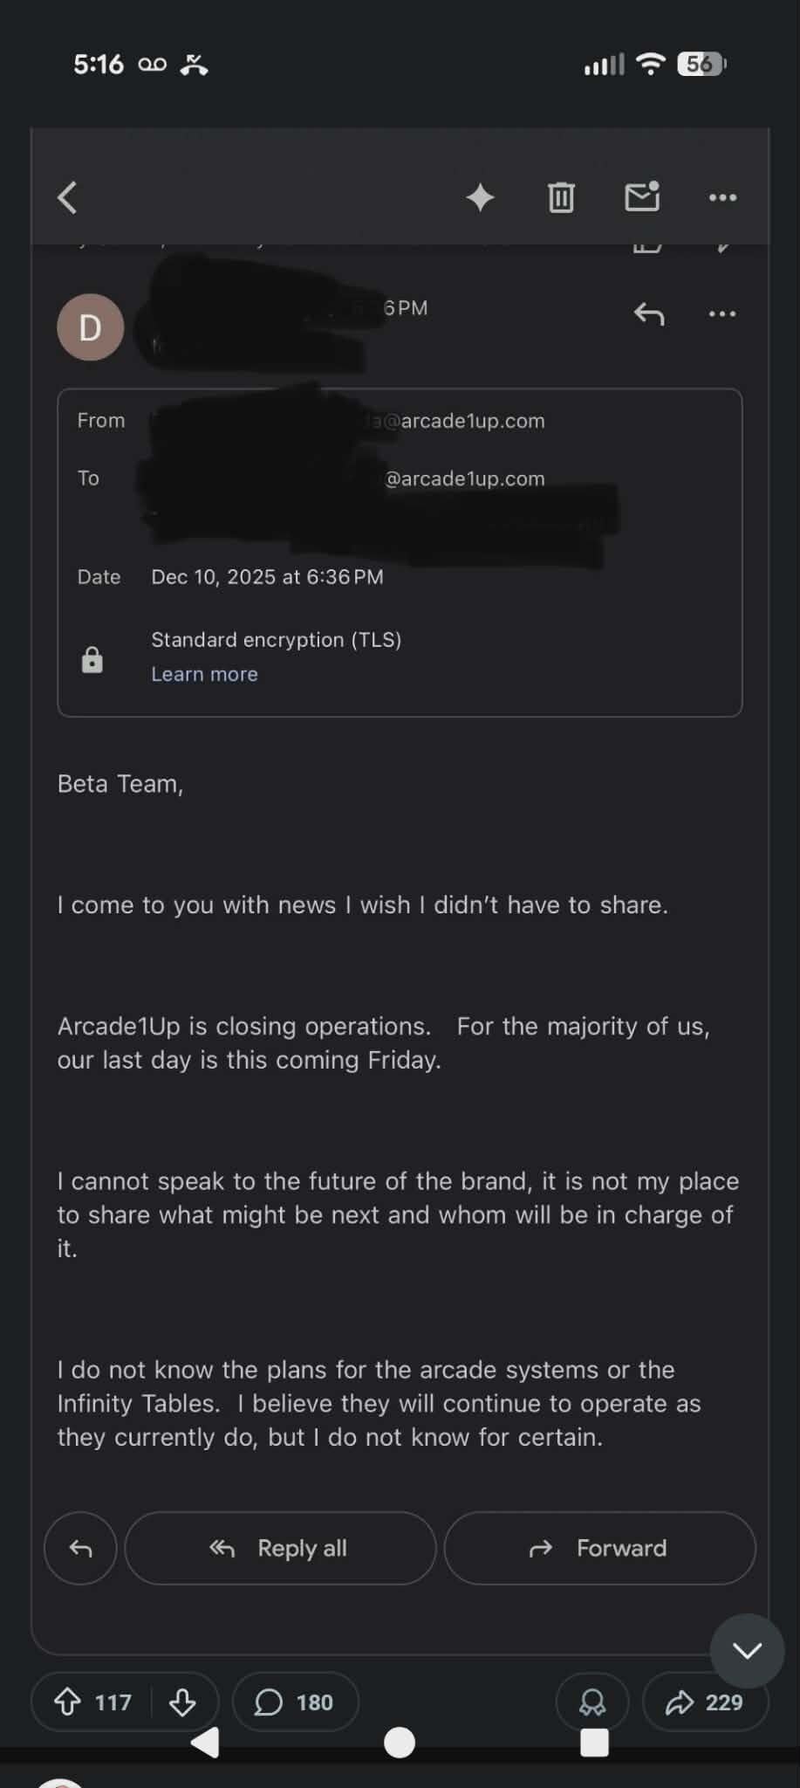Viewport: 800px width, 1788px height.
Task: Tap the Gemini sparkle summarize icon
Action: 480,197
